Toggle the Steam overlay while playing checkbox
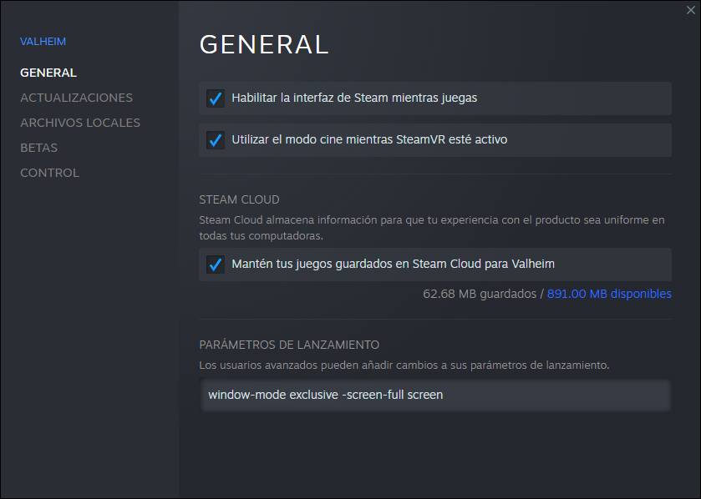Image resolution: width=701 pixels, height=499 pixels. coord(216,98)
